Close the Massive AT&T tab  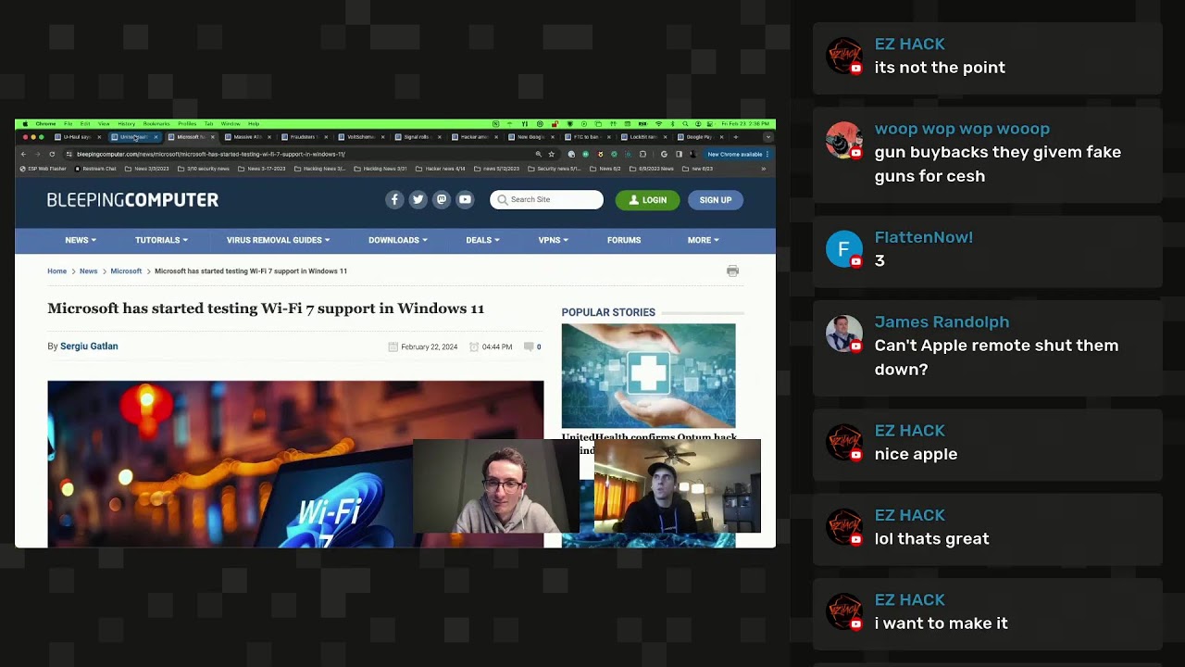269,137
